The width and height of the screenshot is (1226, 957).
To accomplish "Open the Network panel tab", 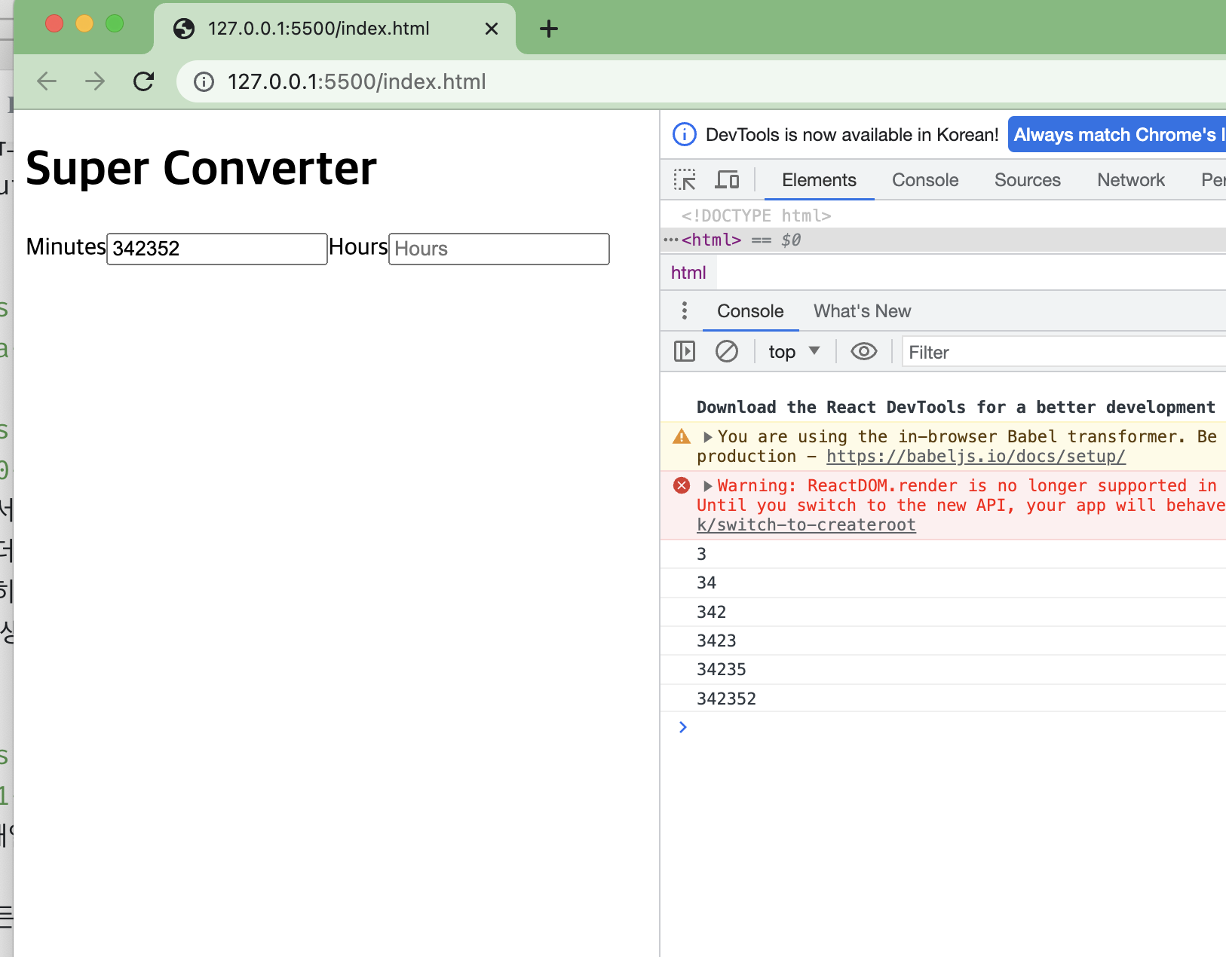I will point(1131,180).
